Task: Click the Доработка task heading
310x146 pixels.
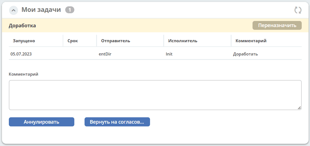Action: 22,26
